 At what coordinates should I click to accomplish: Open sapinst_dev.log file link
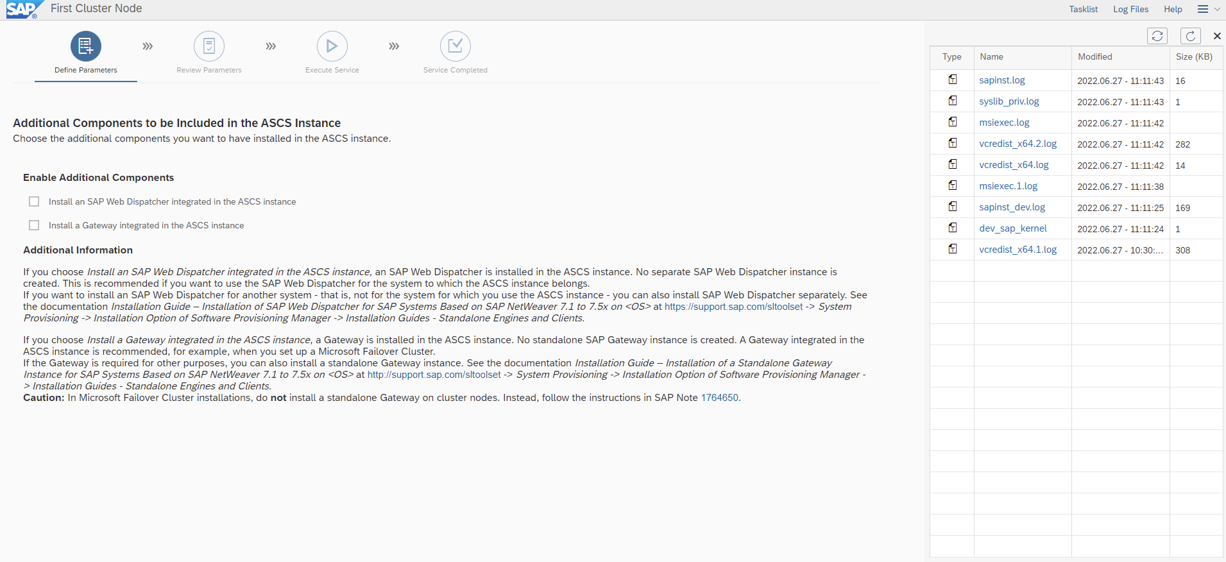[1012, 207]
